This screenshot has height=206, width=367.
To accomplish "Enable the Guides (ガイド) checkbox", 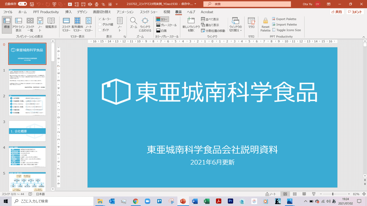I will click(x=100, y=30).
